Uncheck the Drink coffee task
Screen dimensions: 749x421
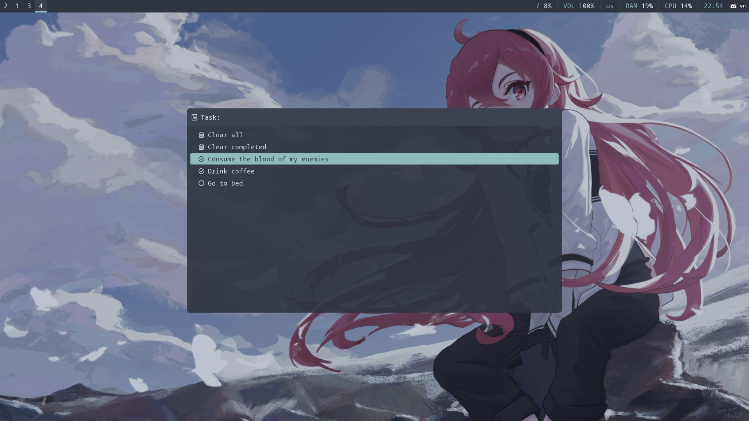tap(201, 171)
